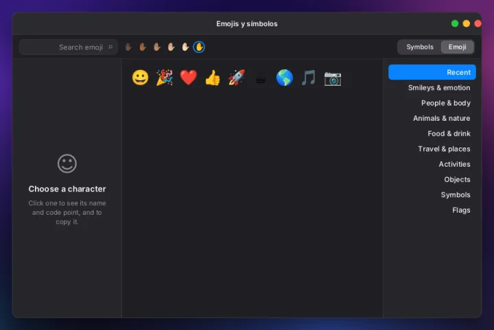Screen dimensions: 494x330
Task: Pick the globe earth emoji
Action: [285, 78]
